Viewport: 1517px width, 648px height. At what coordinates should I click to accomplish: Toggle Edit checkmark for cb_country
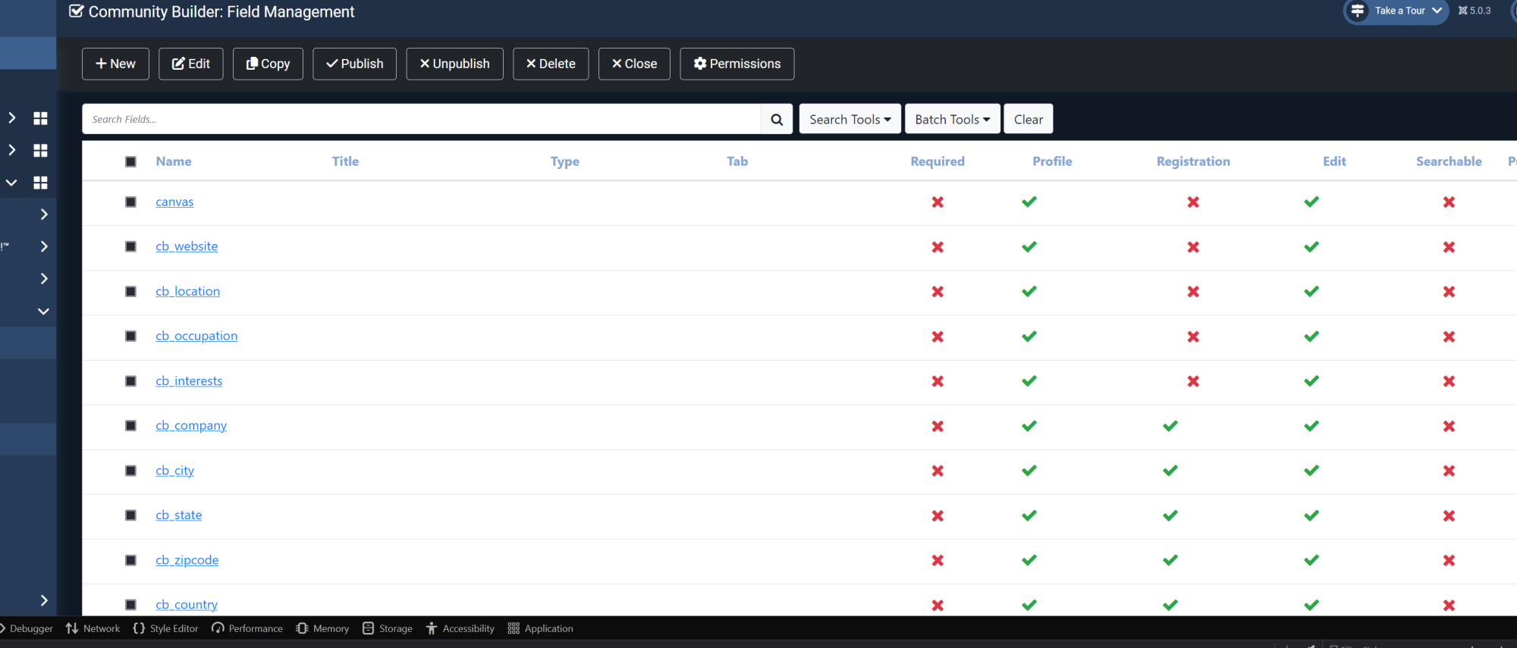[x=1311, y=605]
